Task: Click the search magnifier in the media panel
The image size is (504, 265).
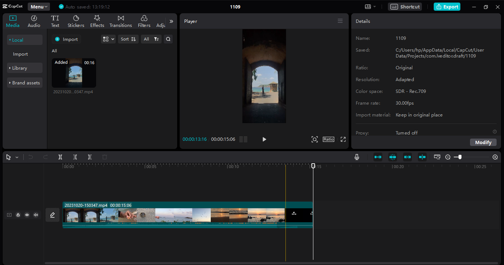Action: click(168, 39)
